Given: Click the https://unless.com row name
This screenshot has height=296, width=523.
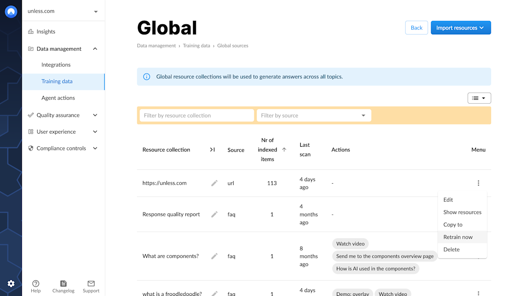Looking at the screenshot, I should (164, 183).
